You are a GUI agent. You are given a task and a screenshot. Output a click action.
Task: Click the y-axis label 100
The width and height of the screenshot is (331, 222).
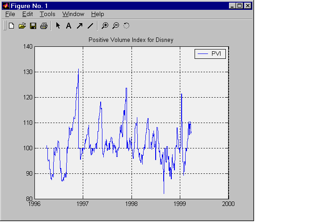point(28,148)
